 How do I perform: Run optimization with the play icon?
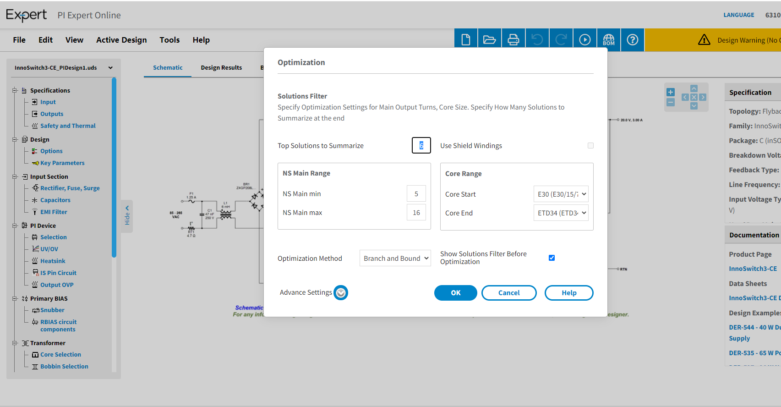[x=585, y=40]
